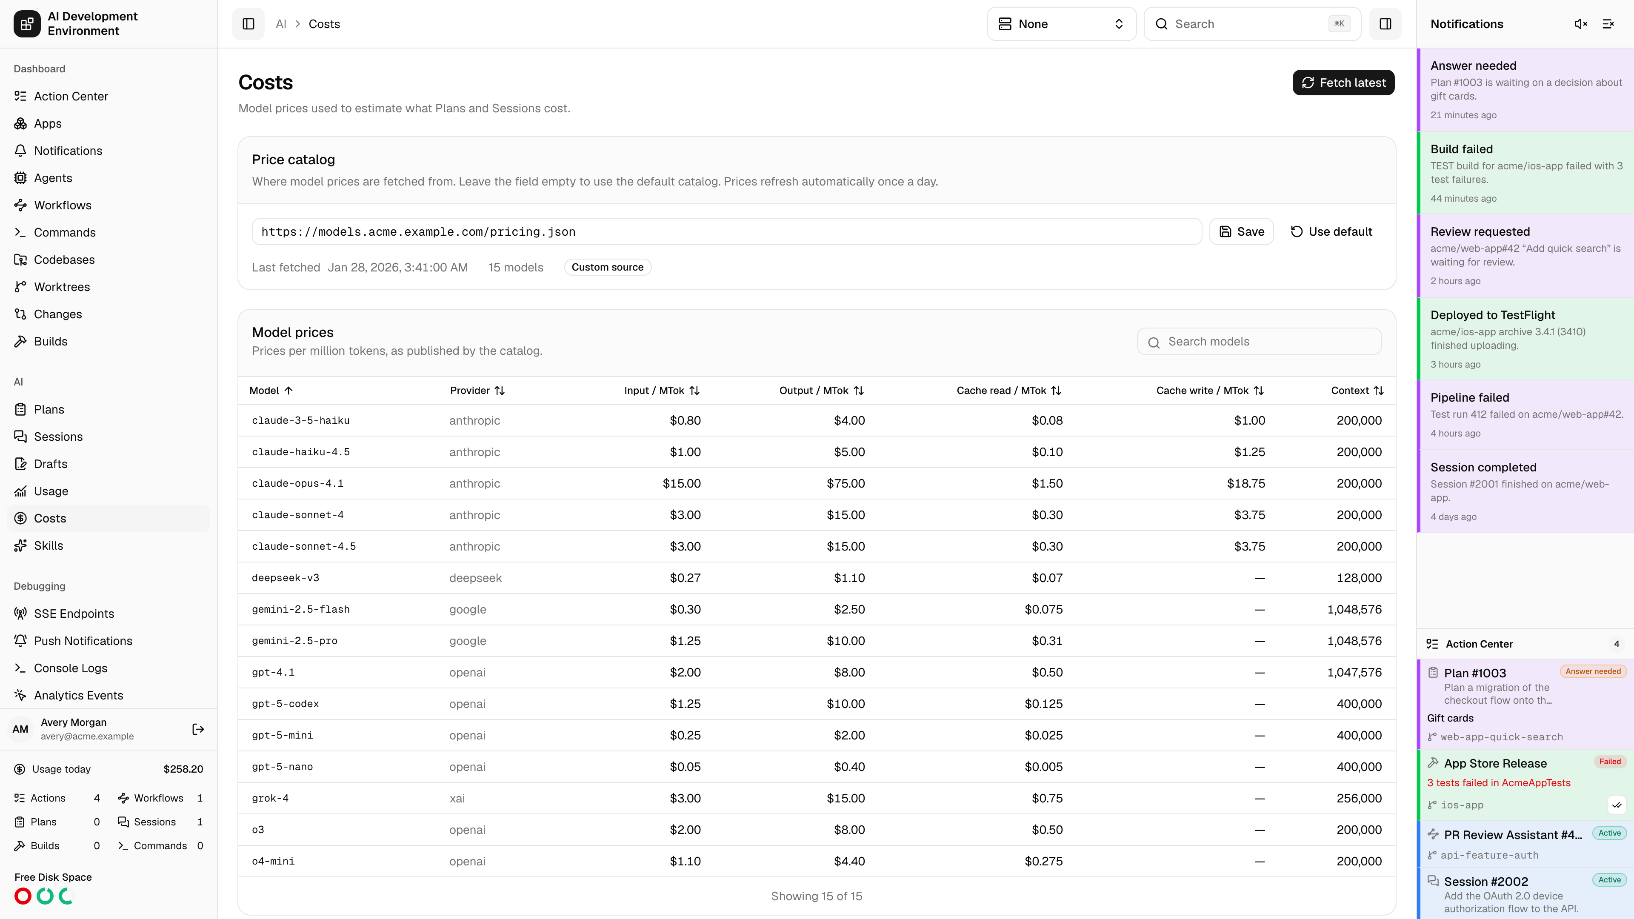Click Use default catalog button
This screenshot has height=919, width=1634.
tap(1331, 232)
